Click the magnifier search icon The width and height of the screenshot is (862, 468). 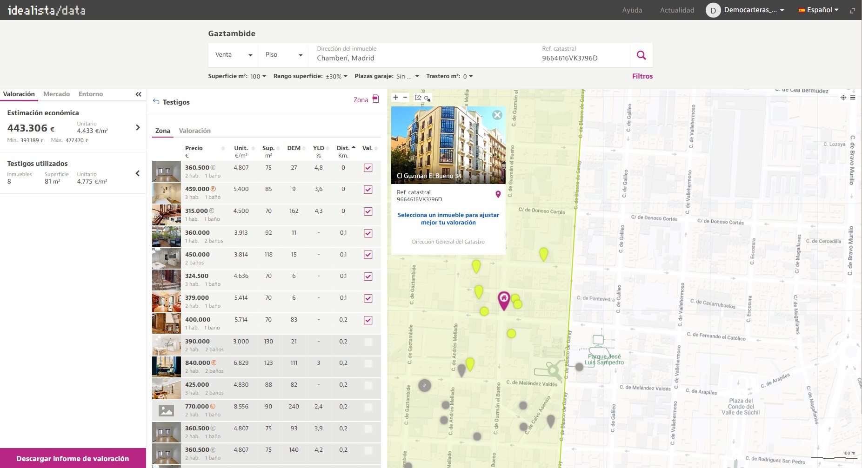pyautogui.click(x=641, y=55)
